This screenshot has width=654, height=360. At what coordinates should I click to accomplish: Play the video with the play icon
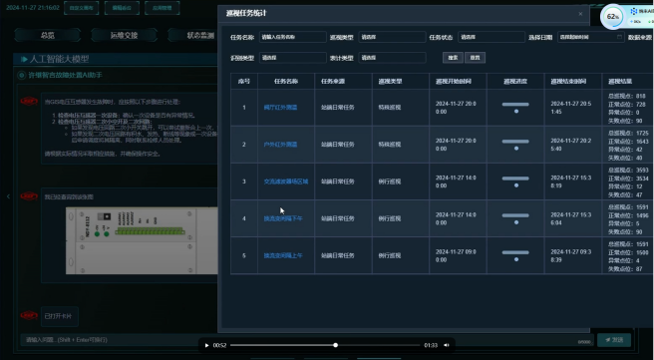(x=207, y=345)
